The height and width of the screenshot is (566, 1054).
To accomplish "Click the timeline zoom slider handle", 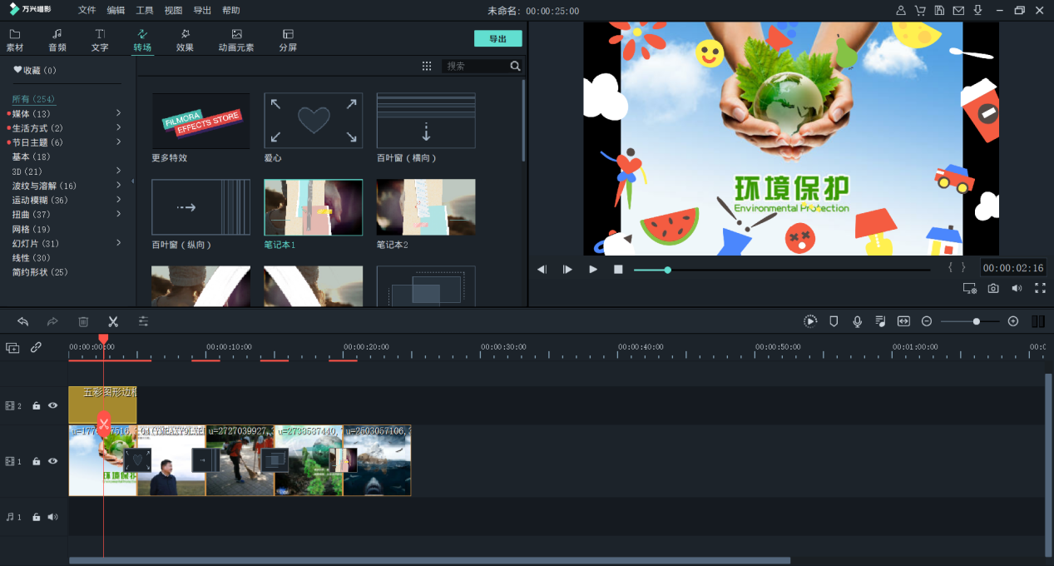I will (976, 321).
